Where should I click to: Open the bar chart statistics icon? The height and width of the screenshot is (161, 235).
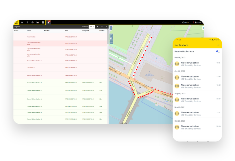click(x=38, y=22)
